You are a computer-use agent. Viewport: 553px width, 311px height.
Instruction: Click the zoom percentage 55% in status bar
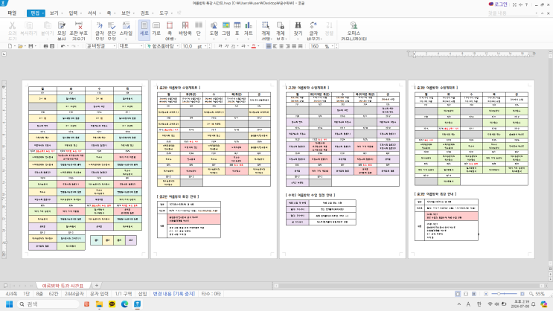click(x=540, y=294)
